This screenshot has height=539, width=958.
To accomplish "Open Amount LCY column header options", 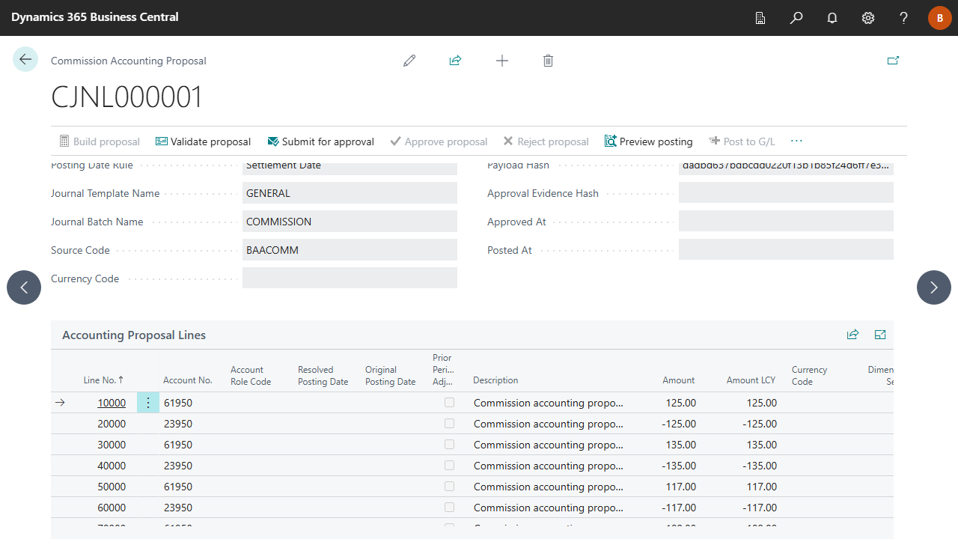I will click(x=751, y=380).
